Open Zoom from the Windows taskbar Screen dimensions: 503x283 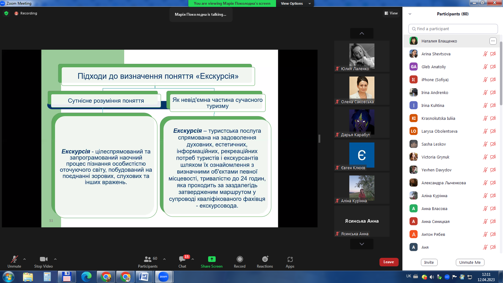click(x=163, y=277)
